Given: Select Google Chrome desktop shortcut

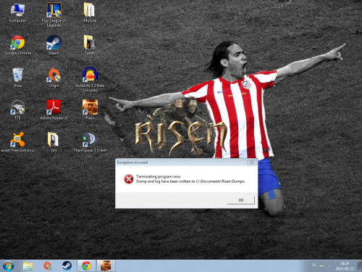Looking at the screenshot, I should tap(18, 45).
